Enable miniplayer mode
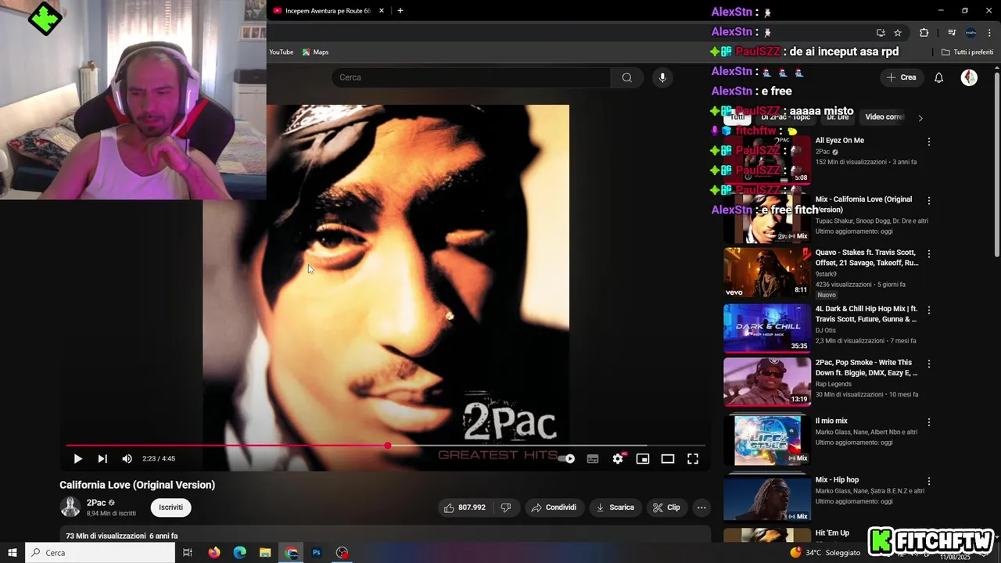Screen dimensions: 1001x563 pos(643,459)
